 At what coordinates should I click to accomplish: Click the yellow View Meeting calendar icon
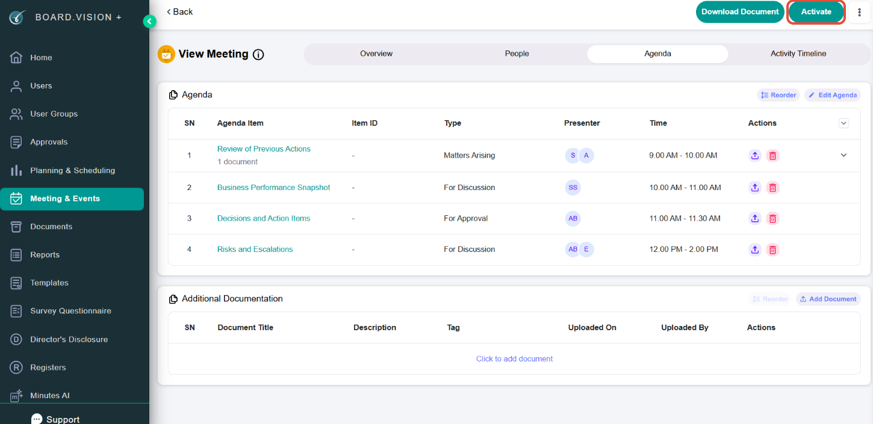[x=166, y=54]
